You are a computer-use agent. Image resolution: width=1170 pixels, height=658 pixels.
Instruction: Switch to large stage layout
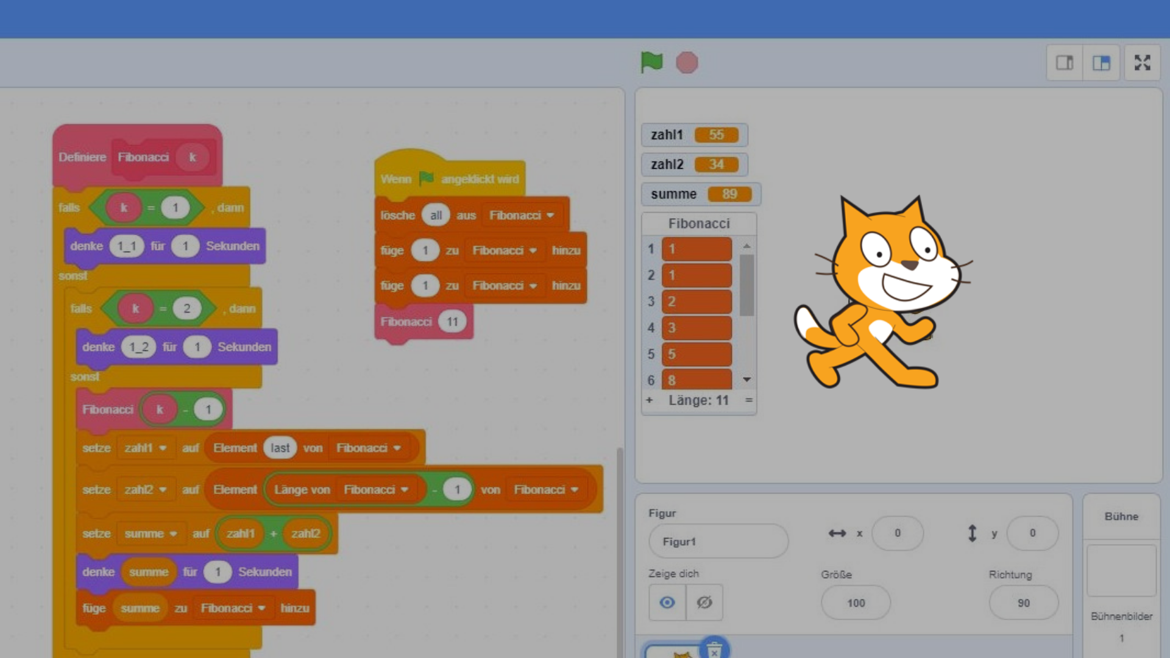(1101, 63)
